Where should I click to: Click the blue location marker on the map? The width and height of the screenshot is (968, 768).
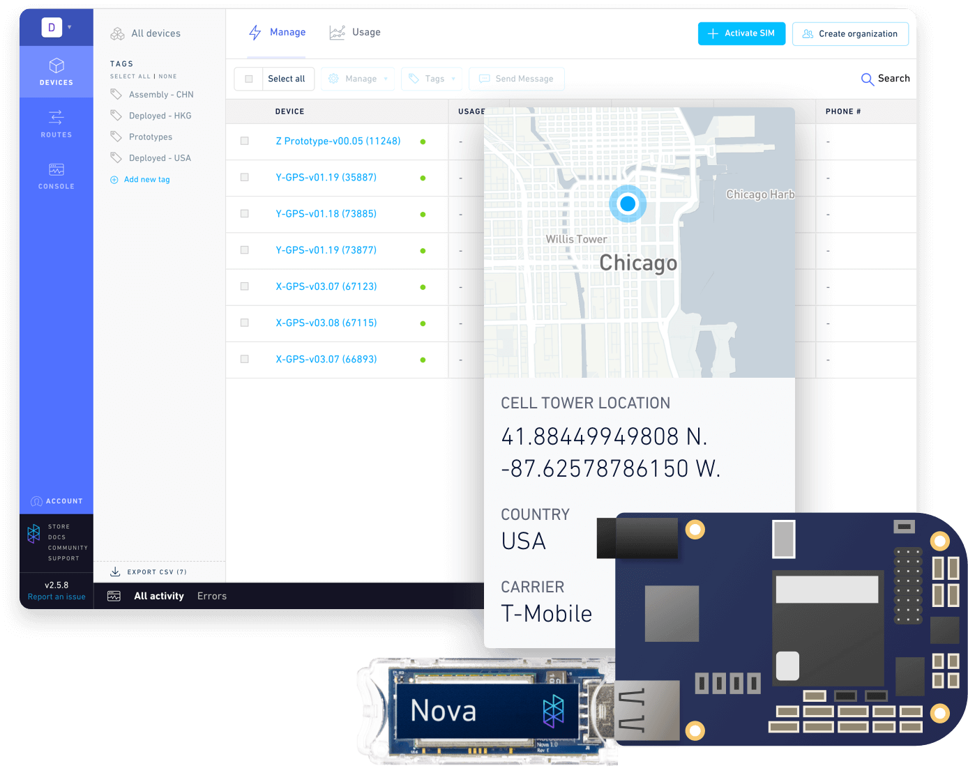tap(628, 203)
